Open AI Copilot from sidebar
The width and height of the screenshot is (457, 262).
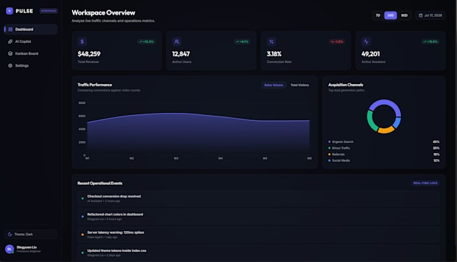tap(31, 42)
